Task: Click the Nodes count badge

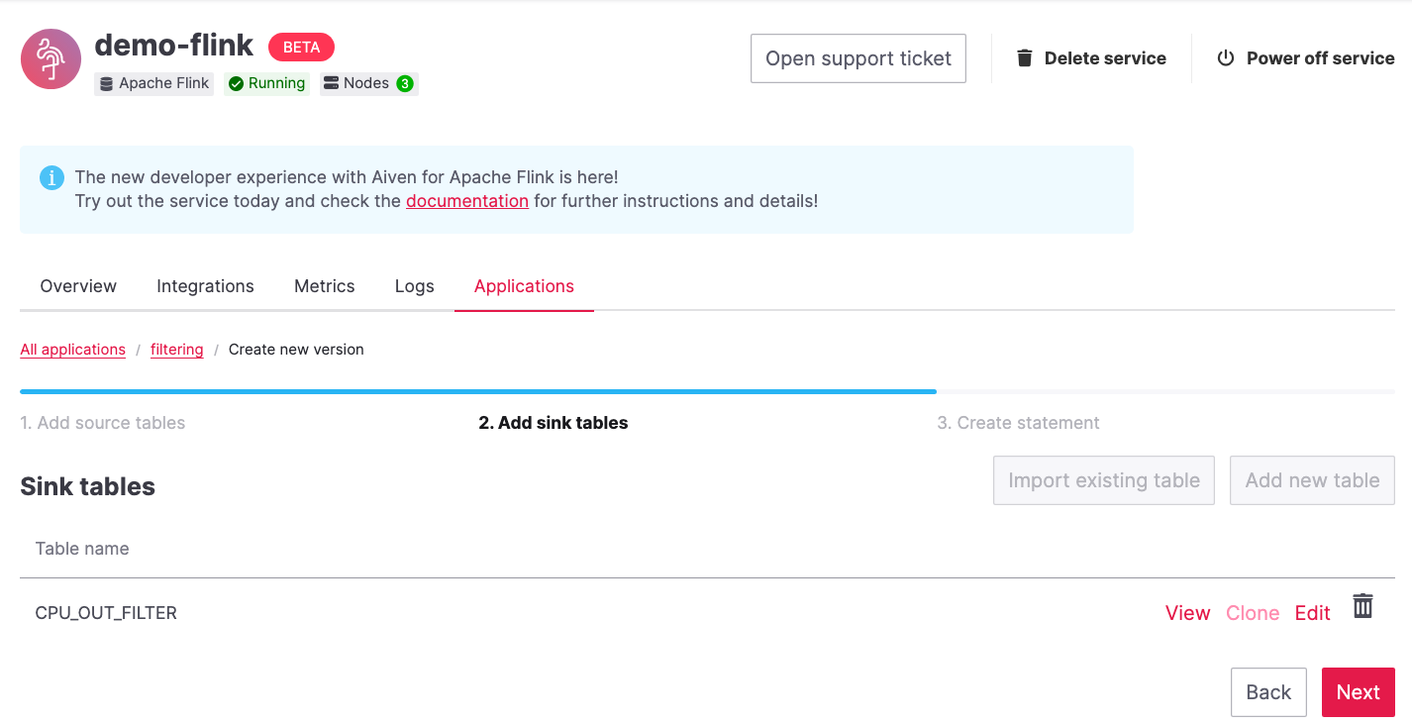Action: tap(368, 83)
